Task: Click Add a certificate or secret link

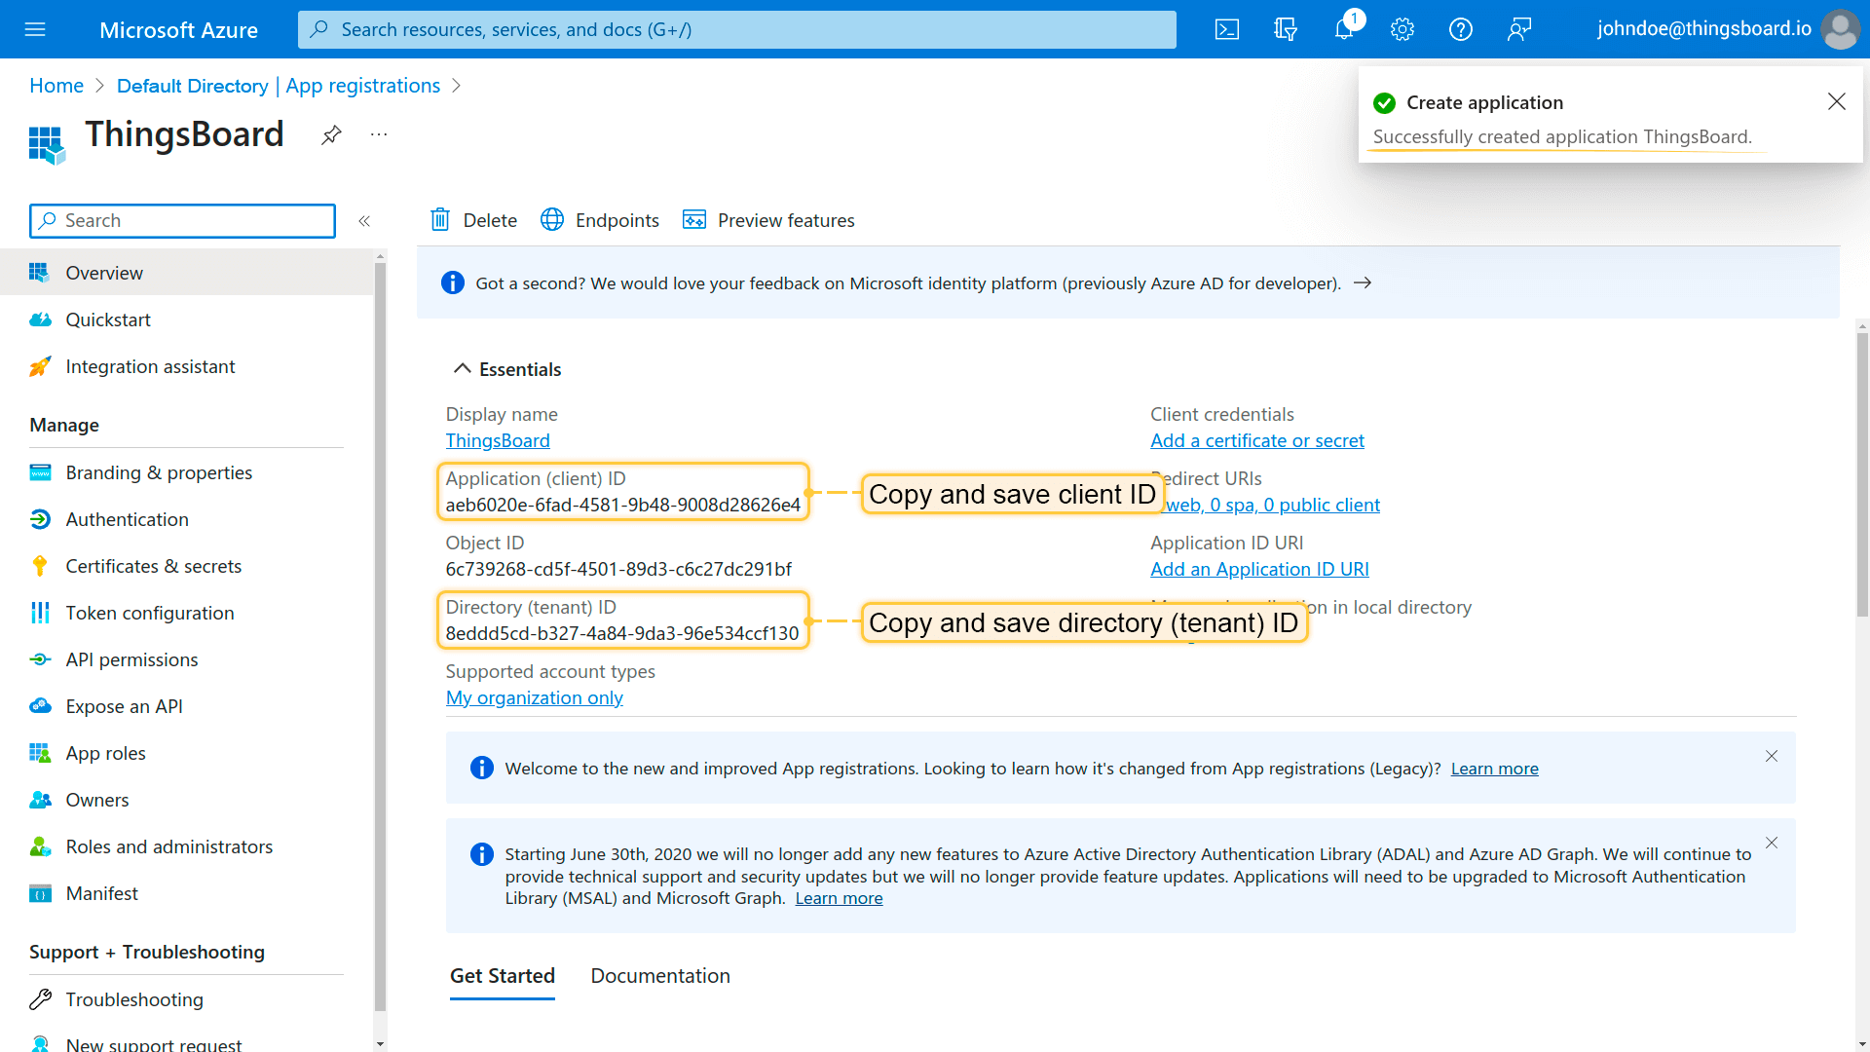Action: pyautogui.click(x=1256, y=440)
